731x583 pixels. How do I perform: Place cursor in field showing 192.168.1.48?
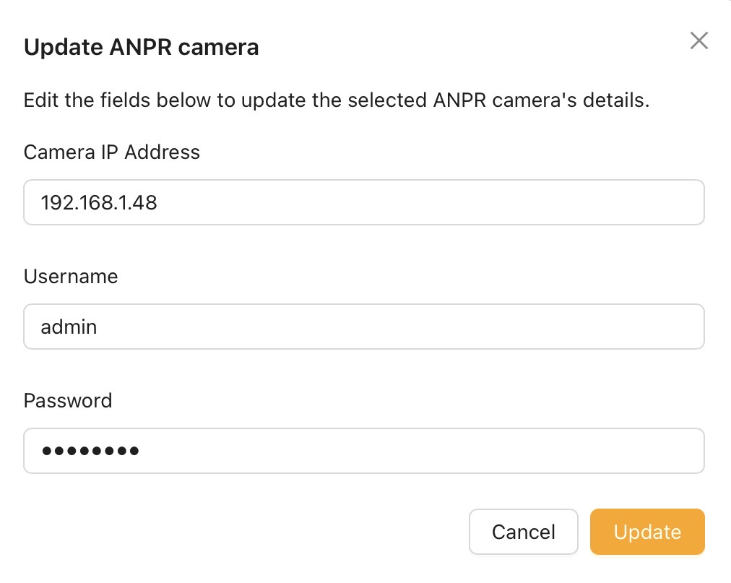pyautogui.click(x=363, y=202)
